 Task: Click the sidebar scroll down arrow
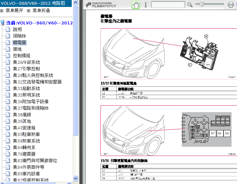[75, 178]
